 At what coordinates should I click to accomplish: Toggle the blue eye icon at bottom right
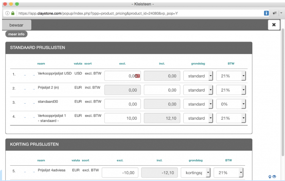(x=274, y=177)
